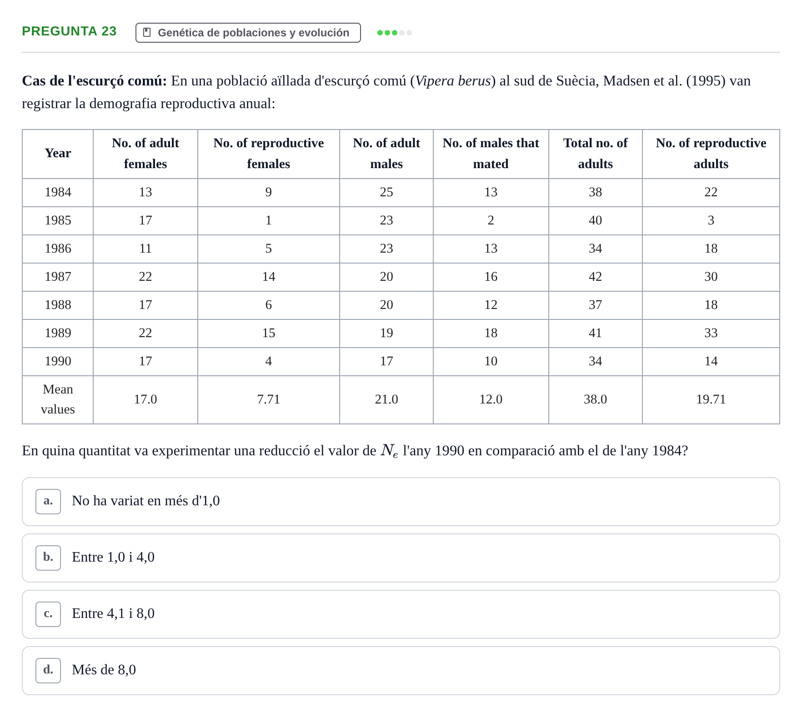This screenshot has width=802, height=717.
Task: Click the '1990' year cell
Action: click(58, 361)
